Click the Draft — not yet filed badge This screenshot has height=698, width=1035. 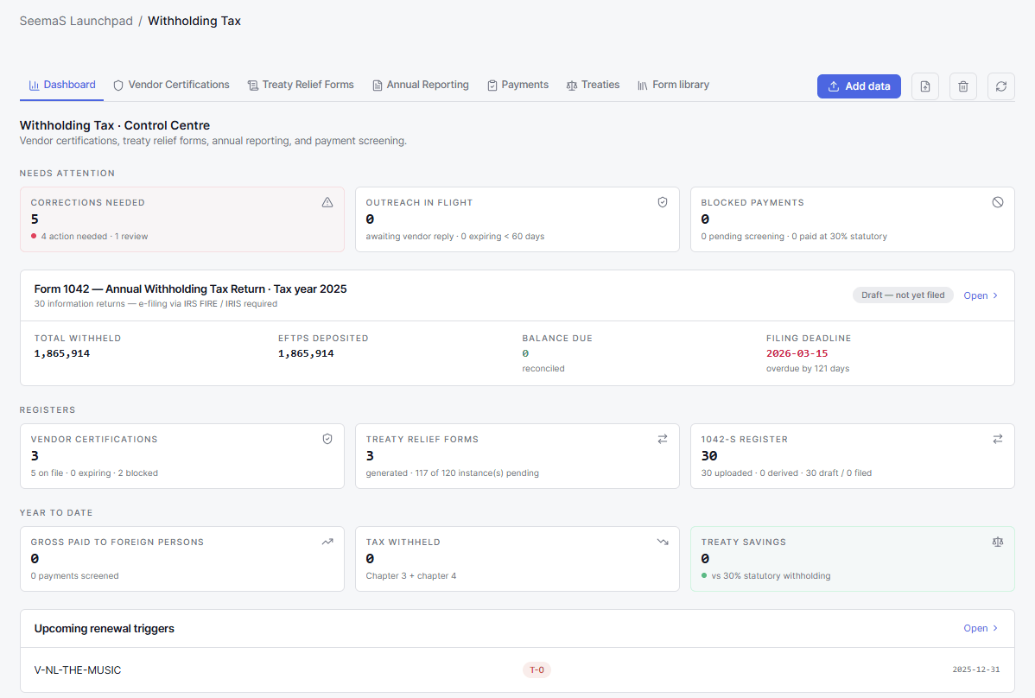pos(903,295)
